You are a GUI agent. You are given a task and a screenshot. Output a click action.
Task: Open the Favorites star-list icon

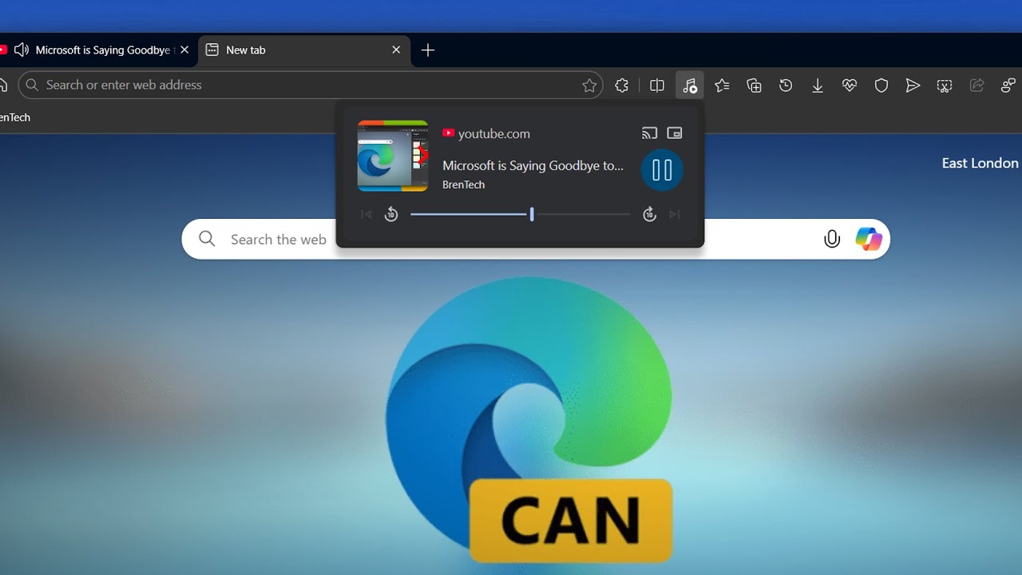coord(722,85)
